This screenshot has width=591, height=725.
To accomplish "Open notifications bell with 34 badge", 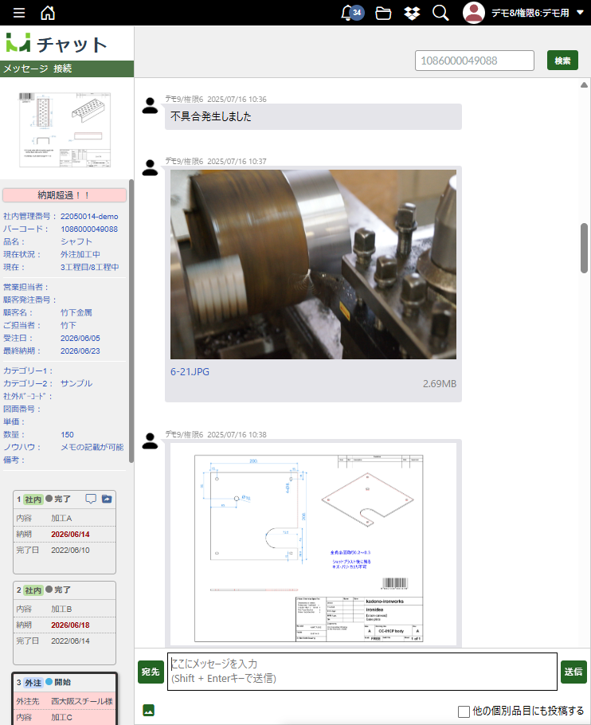I will [x=352, y=13].
